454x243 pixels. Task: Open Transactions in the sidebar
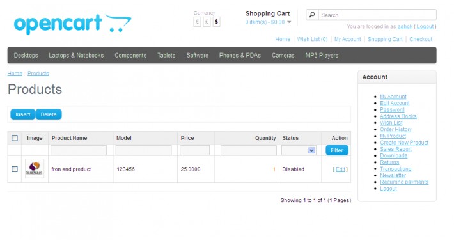click(x=396, y=169)
